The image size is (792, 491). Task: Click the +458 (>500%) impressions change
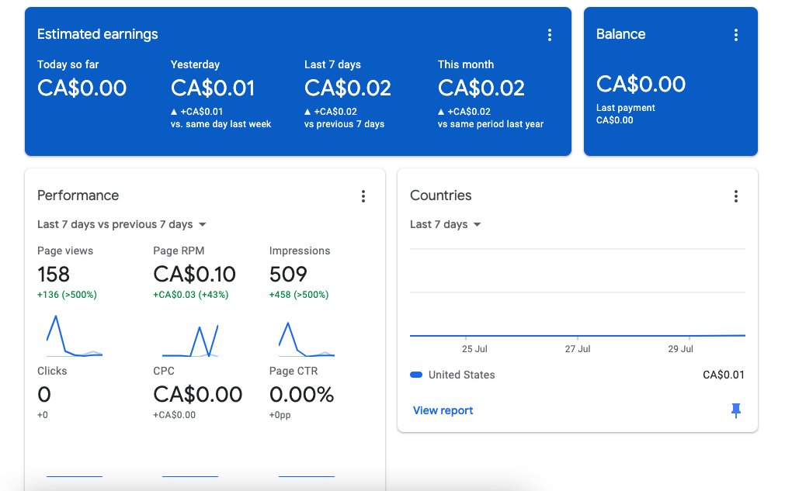click(x=299, y=295)
